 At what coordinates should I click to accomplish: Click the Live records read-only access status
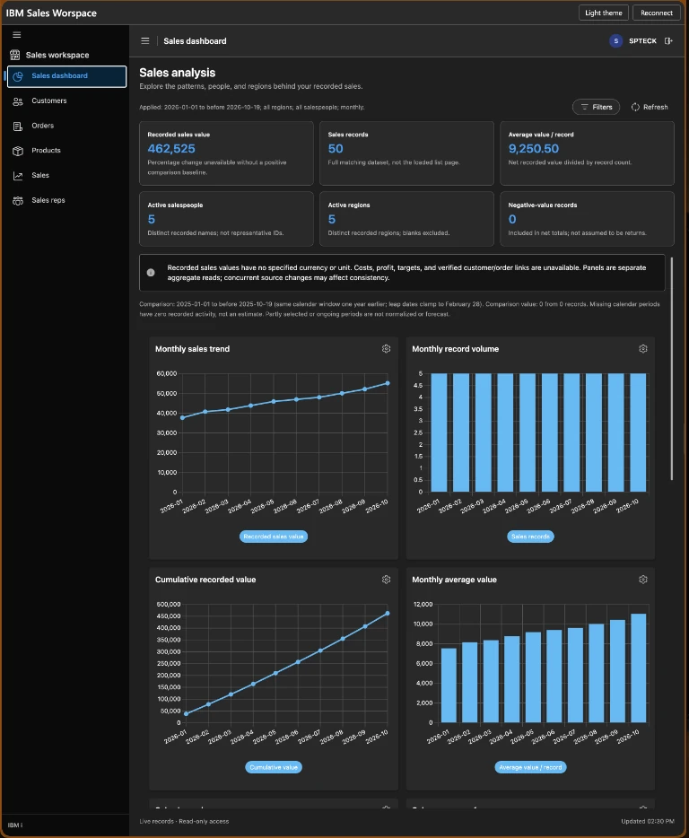[184, 822]
